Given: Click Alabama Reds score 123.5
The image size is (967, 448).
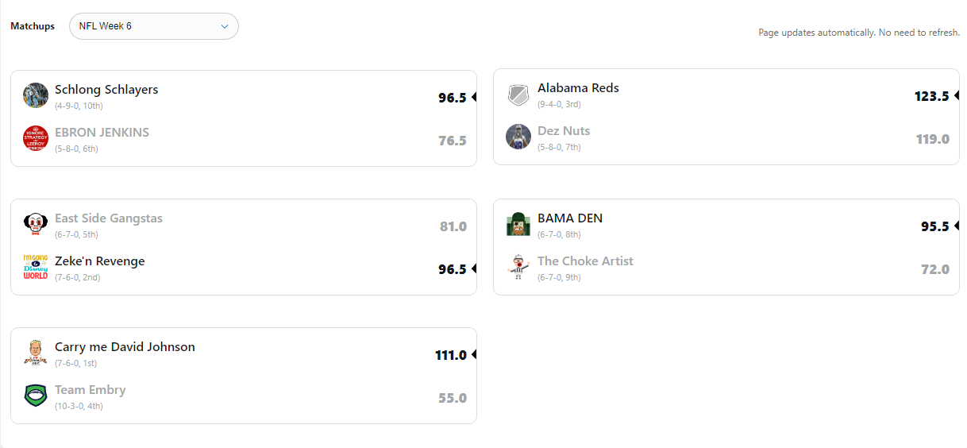Looking at the screenshot, I should click(931, 96).
